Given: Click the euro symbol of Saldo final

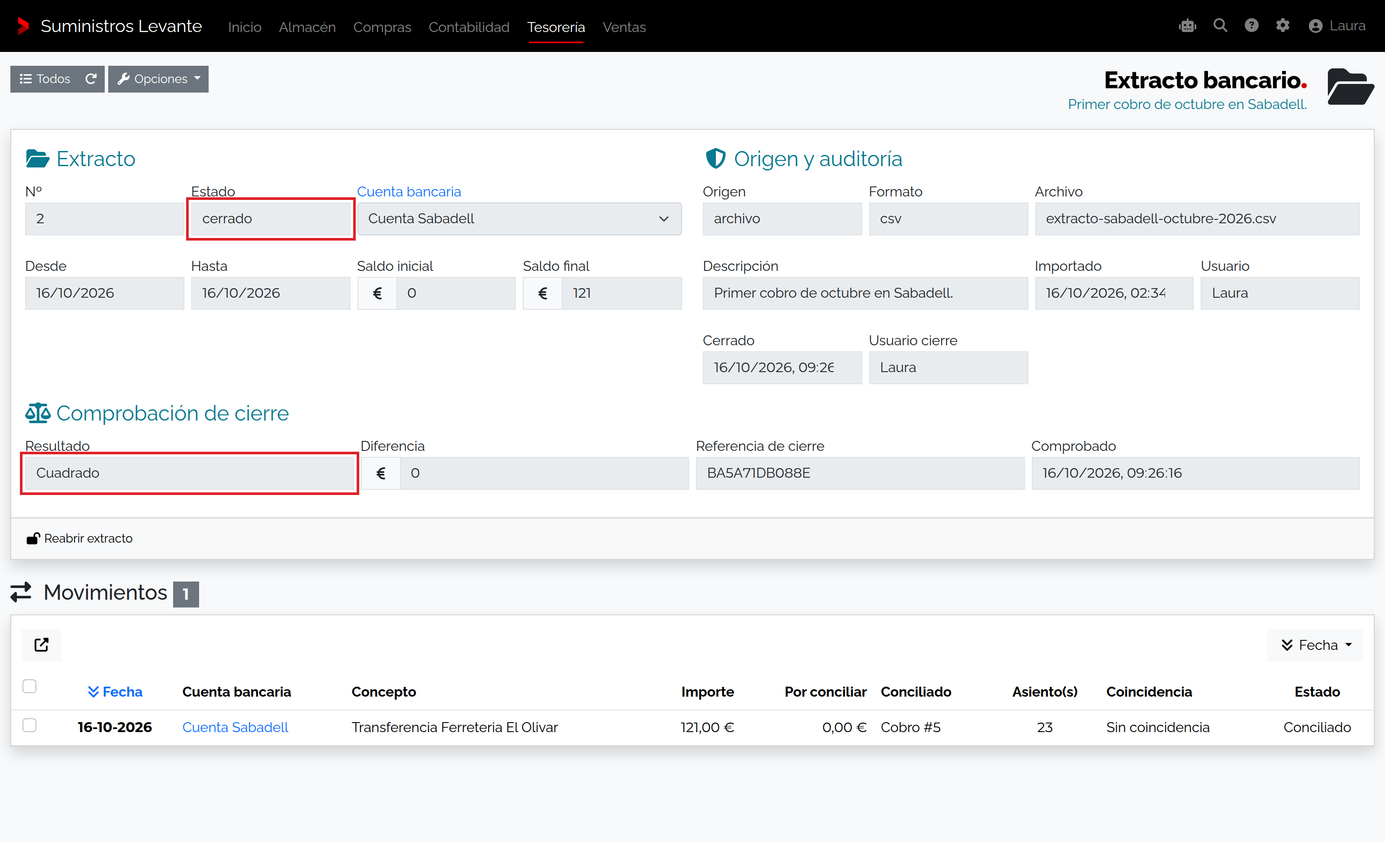Looking at the screenshot, I should [x=542, y=293].
